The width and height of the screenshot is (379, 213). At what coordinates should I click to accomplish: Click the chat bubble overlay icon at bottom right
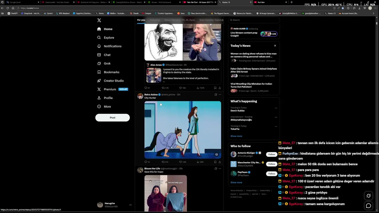(368, 206)
